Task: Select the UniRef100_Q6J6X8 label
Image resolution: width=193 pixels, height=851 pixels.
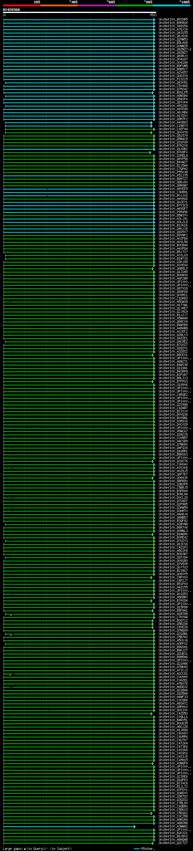Action: 173,36
